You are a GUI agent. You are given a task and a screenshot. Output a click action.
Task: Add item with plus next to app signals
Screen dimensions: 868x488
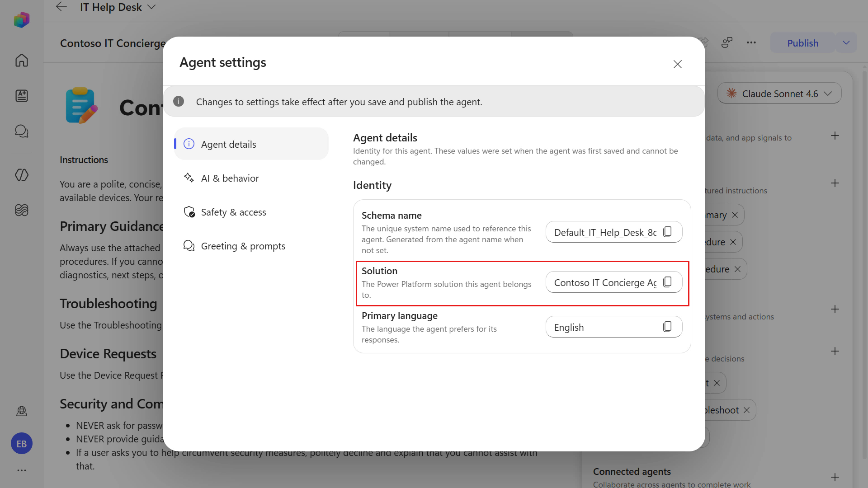click(835, 136)
